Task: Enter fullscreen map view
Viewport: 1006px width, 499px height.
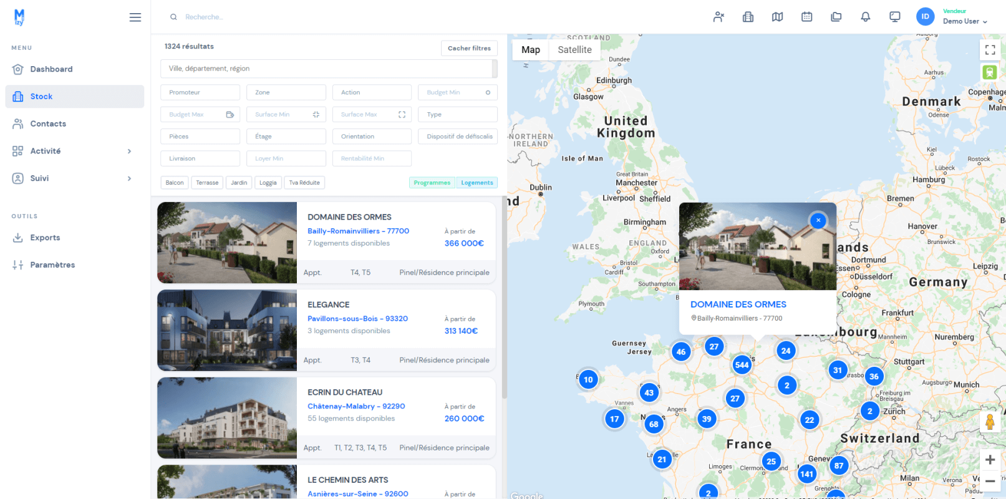Action: pos(990,50)
